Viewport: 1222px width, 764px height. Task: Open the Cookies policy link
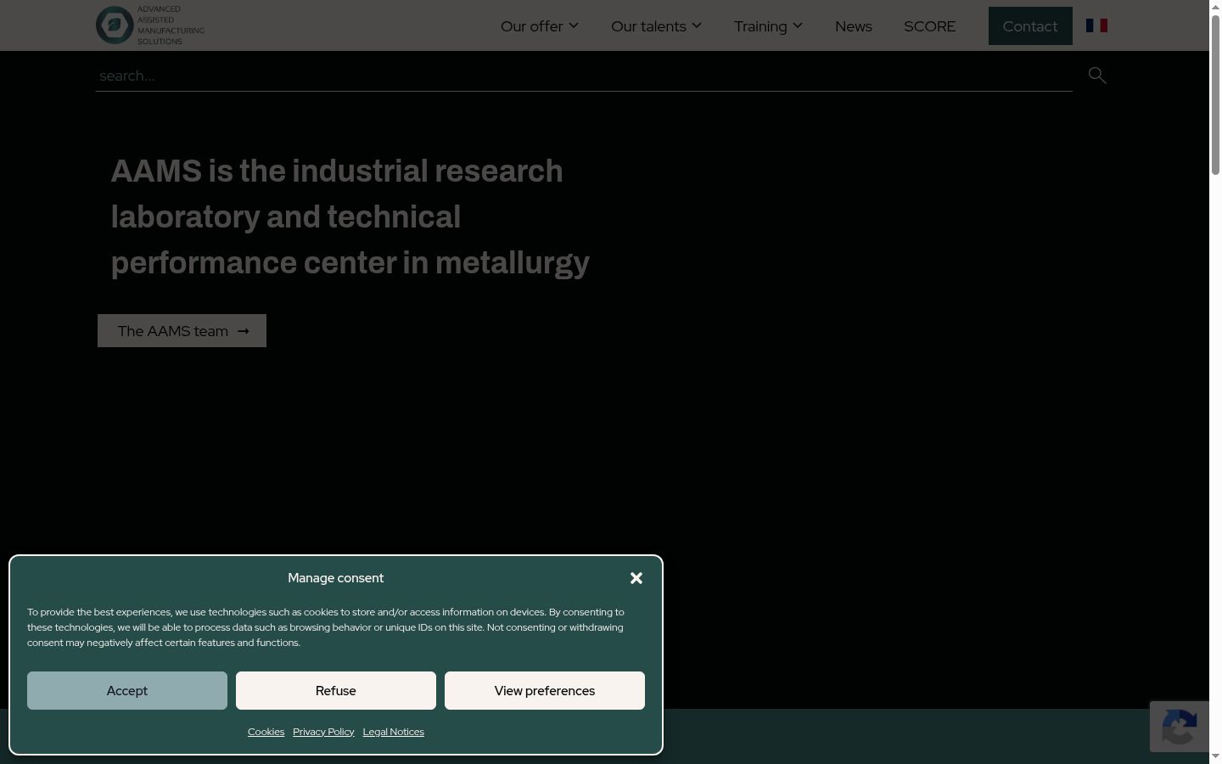pos(266,732)
